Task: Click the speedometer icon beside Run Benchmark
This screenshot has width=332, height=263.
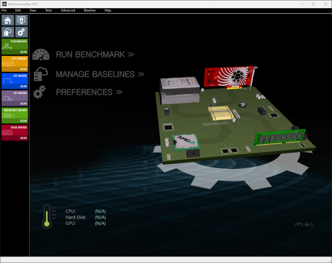Action: [x=41, y=54]
